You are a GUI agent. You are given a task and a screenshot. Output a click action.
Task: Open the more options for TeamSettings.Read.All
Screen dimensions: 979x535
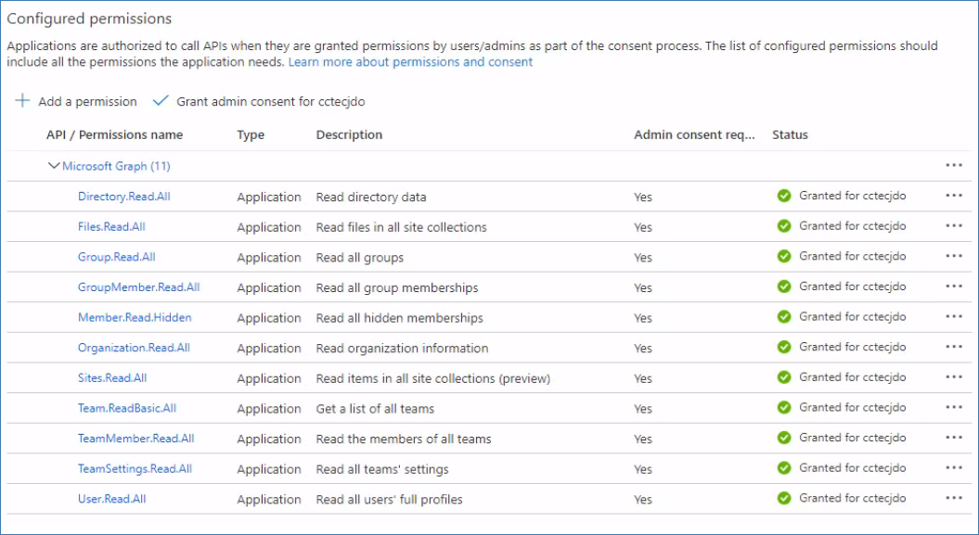coord(953,467)
